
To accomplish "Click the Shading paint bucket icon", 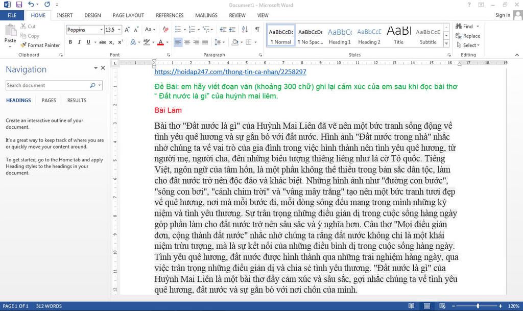I will 235,42.
